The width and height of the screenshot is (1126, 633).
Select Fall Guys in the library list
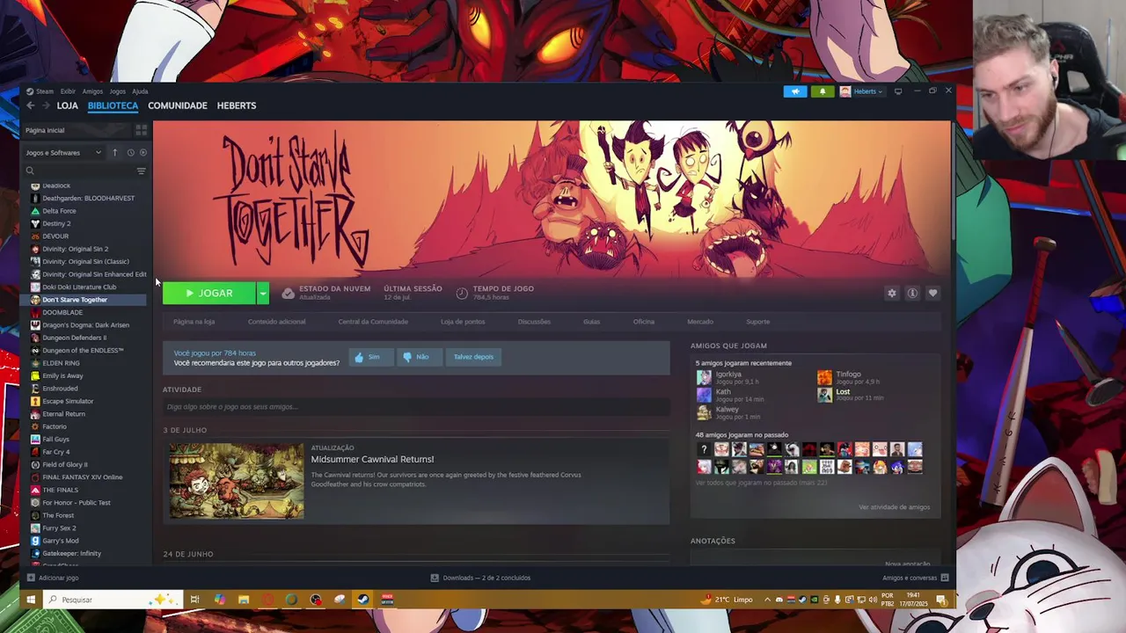click(x=55, y=440)
